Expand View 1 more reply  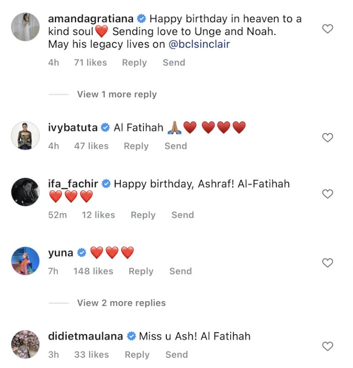117,94
